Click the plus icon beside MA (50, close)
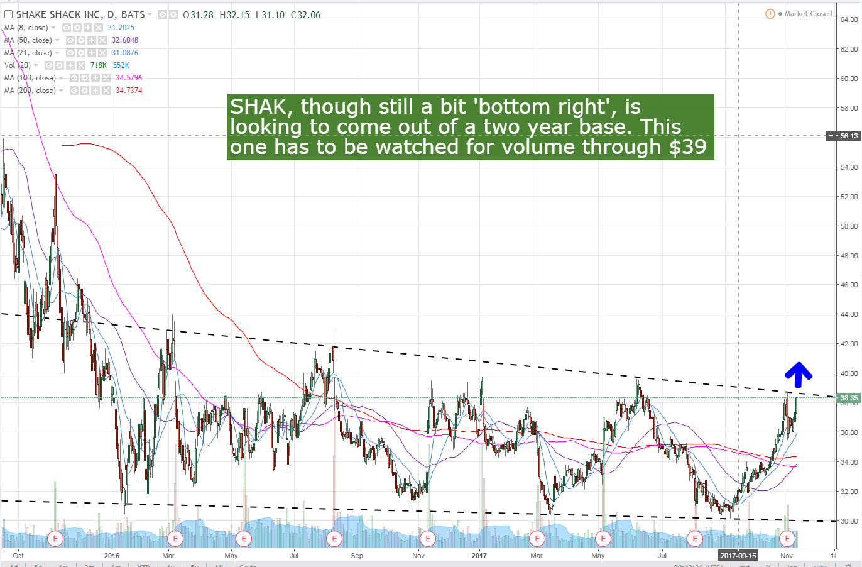The height and width of the screenshot is (567, 862). [91, 40]
